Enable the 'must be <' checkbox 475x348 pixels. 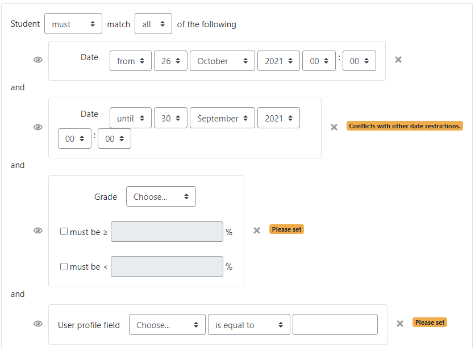(x=64, y=267)
